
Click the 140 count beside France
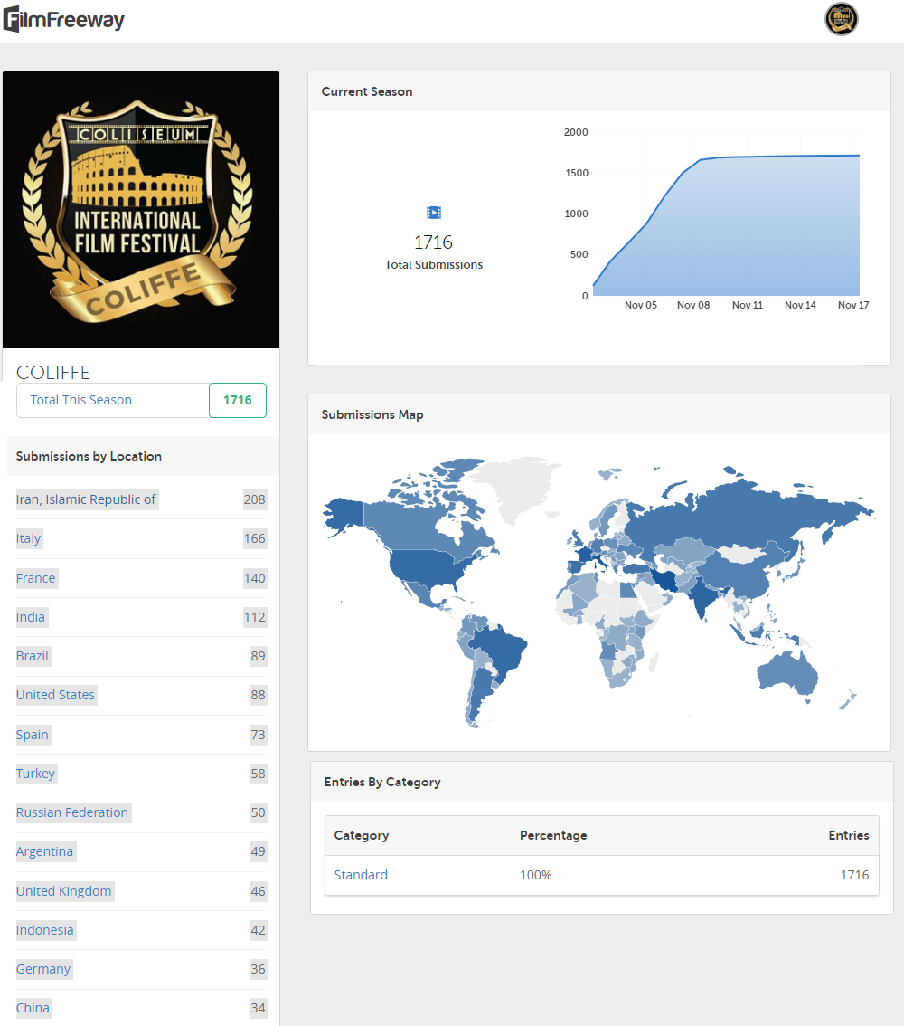[x=254, y=578]
